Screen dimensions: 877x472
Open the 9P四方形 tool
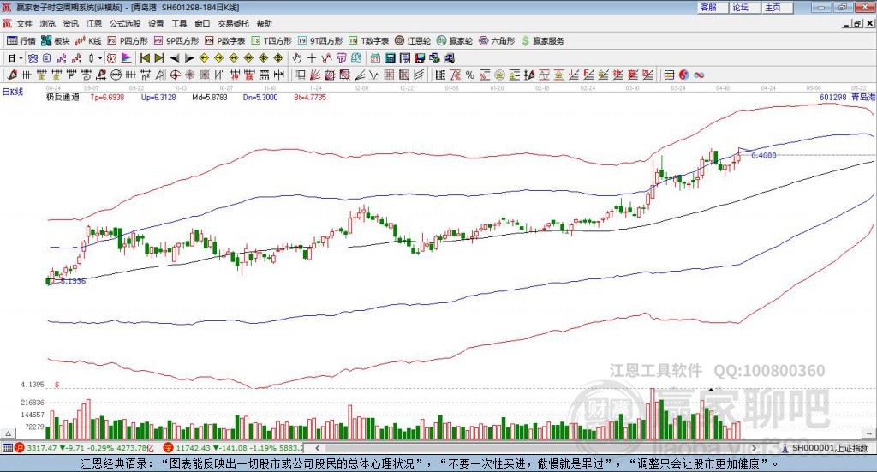click(176, 41)
